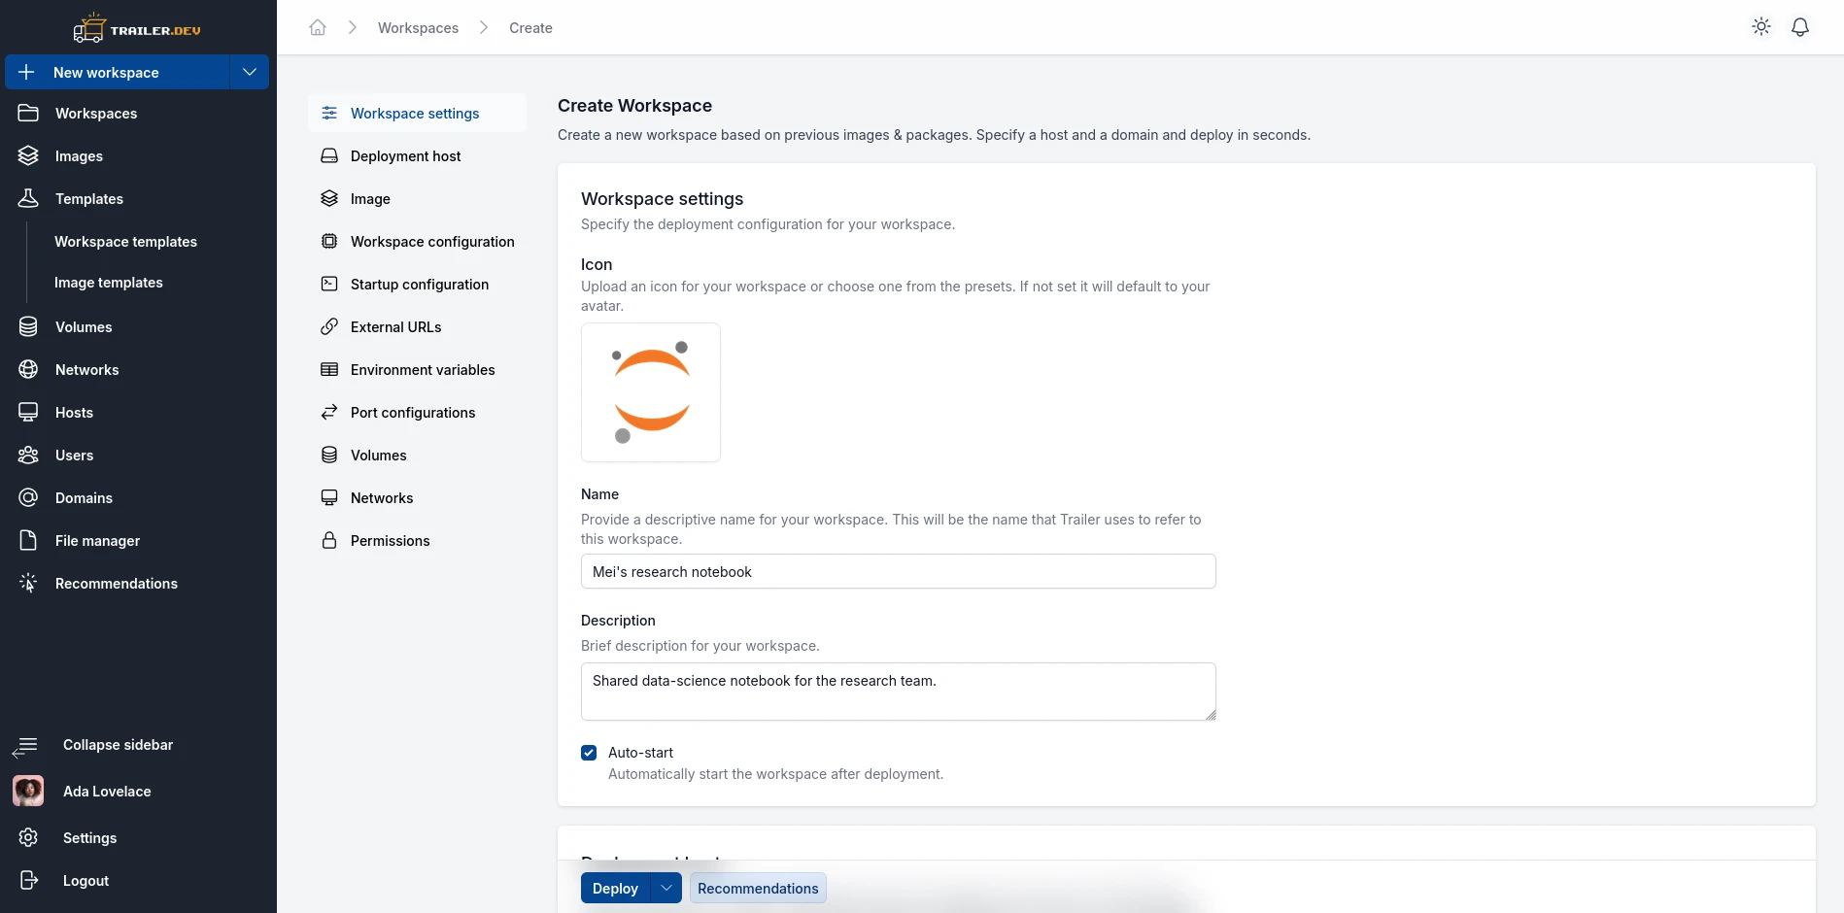Click the Port configurations arrows icon
This screenshot has width=1844, height=913.
pyautogui.click(x=329, y=412)
